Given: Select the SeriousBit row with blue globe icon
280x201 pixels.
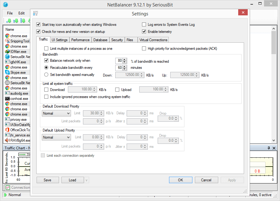Looking at the screenshot, I should tap(7, 57).
